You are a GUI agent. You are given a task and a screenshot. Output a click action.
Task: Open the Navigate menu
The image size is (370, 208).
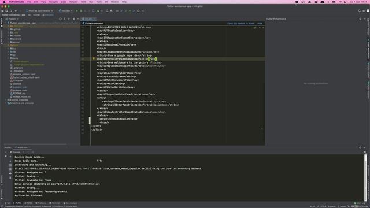(x=53, y=2)
